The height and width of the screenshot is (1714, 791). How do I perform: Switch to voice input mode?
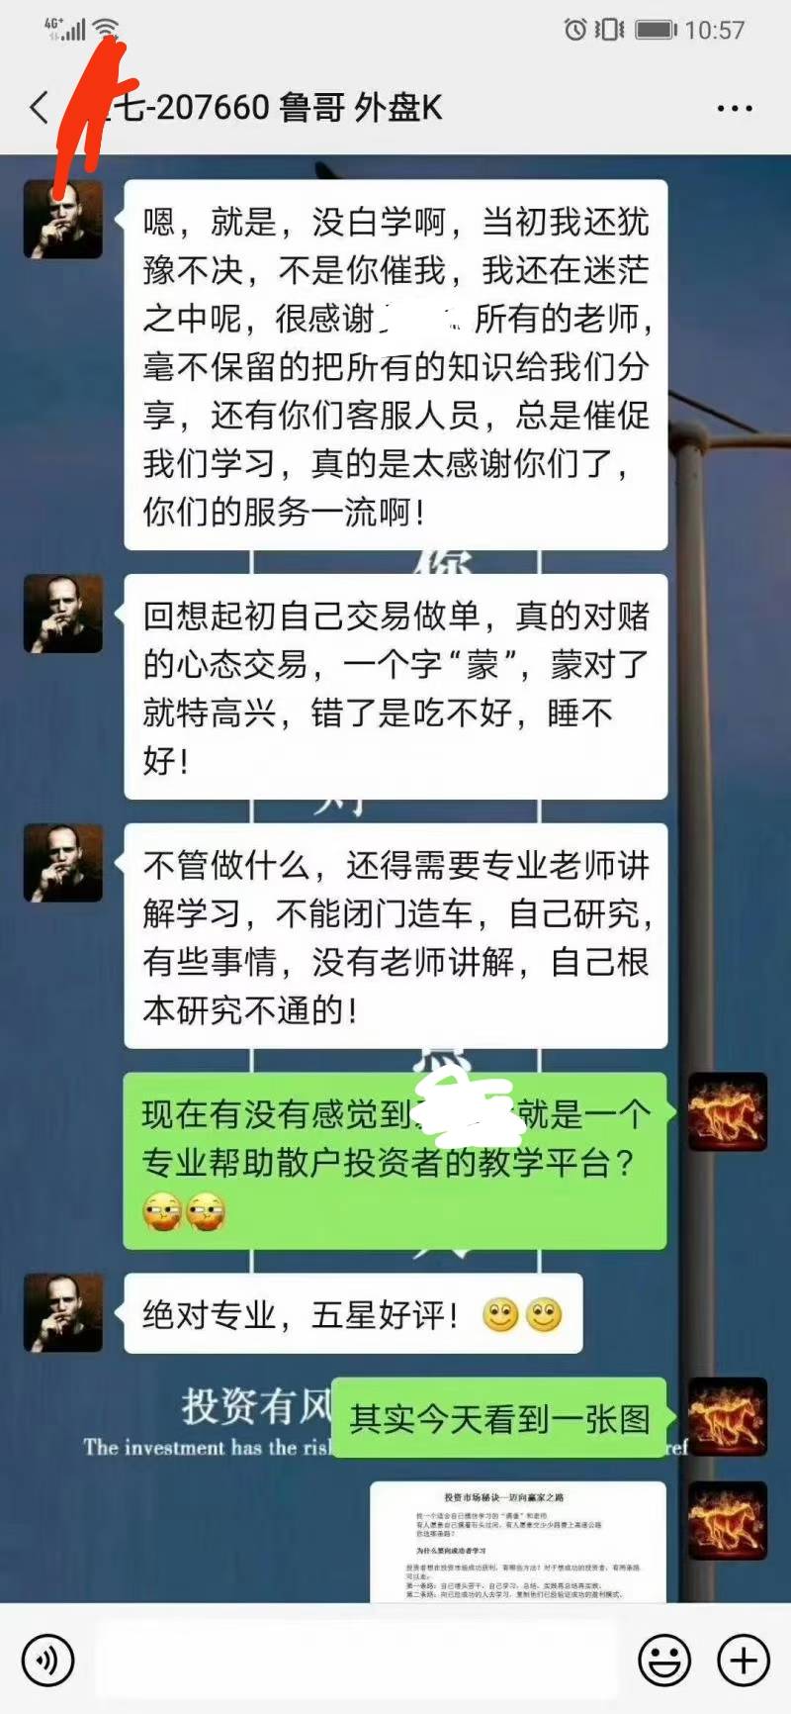point(47,1659)
